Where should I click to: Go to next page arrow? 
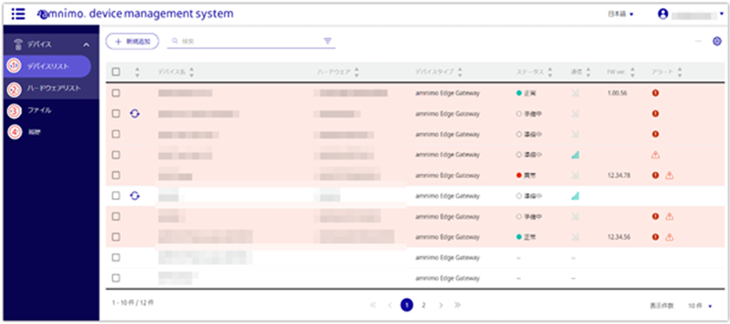click(x=441, y=305)
